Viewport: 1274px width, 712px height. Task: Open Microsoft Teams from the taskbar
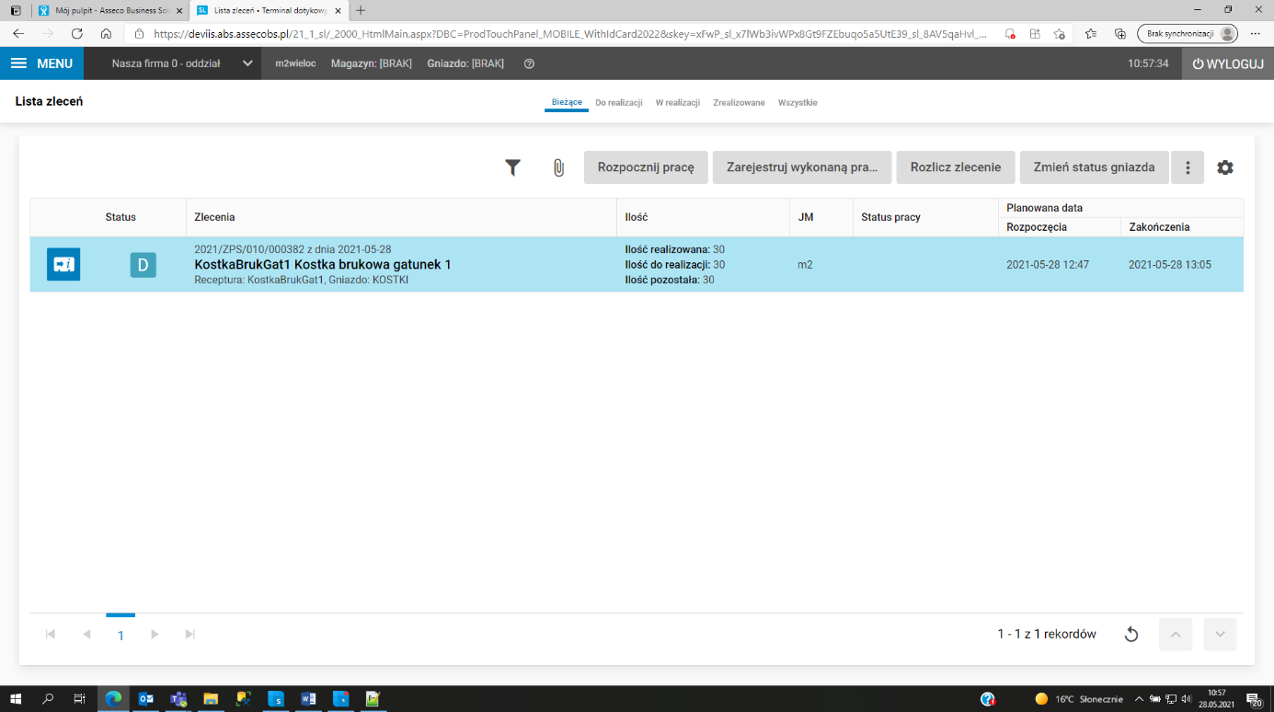point(178,699)
